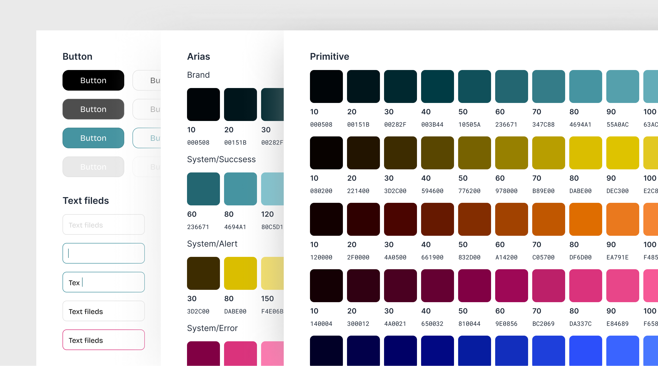Click the teal filled Button

click(93, 138)
